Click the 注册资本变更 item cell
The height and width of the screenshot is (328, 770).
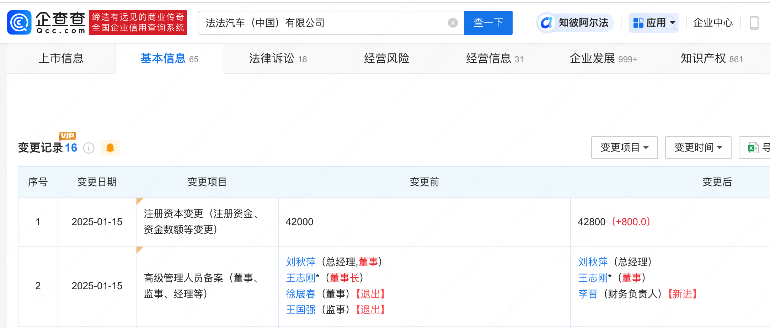point(207,222)
